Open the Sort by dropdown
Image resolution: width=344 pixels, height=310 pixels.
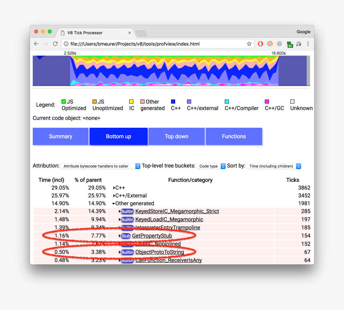274,166
